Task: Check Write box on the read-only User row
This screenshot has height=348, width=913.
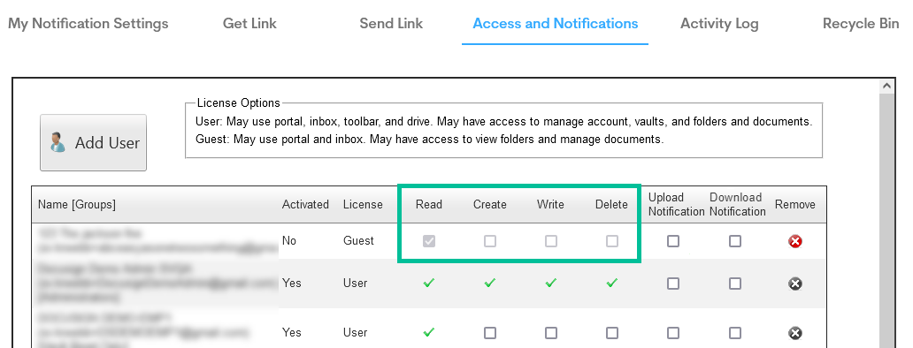Action: point(551,333)
